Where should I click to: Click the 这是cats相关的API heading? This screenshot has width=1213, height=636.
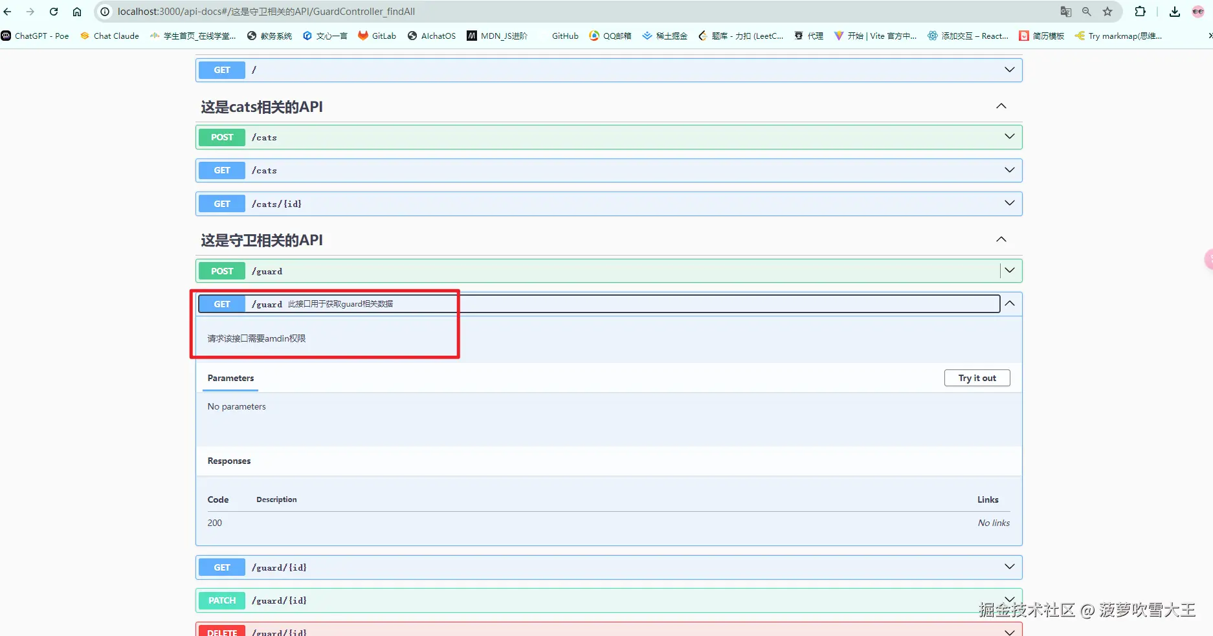[262, 107]
